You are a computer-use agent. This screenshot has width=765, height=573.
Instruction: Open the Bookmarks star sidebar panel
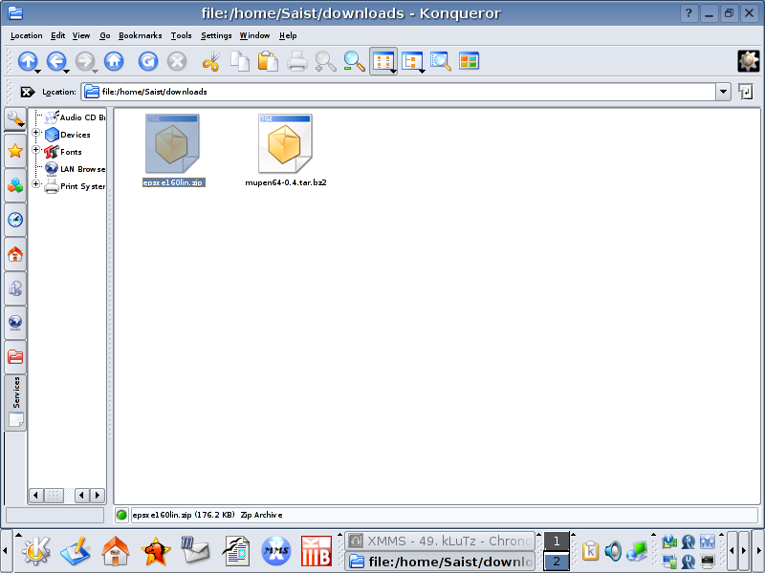pyautogui.click(x=15, y=151)
